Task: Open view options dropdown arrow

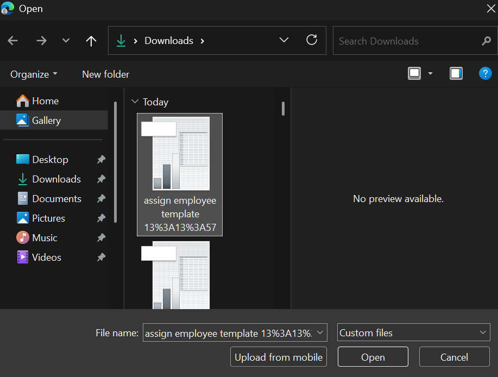Action: pyautogui.click(x=430, y=74)
